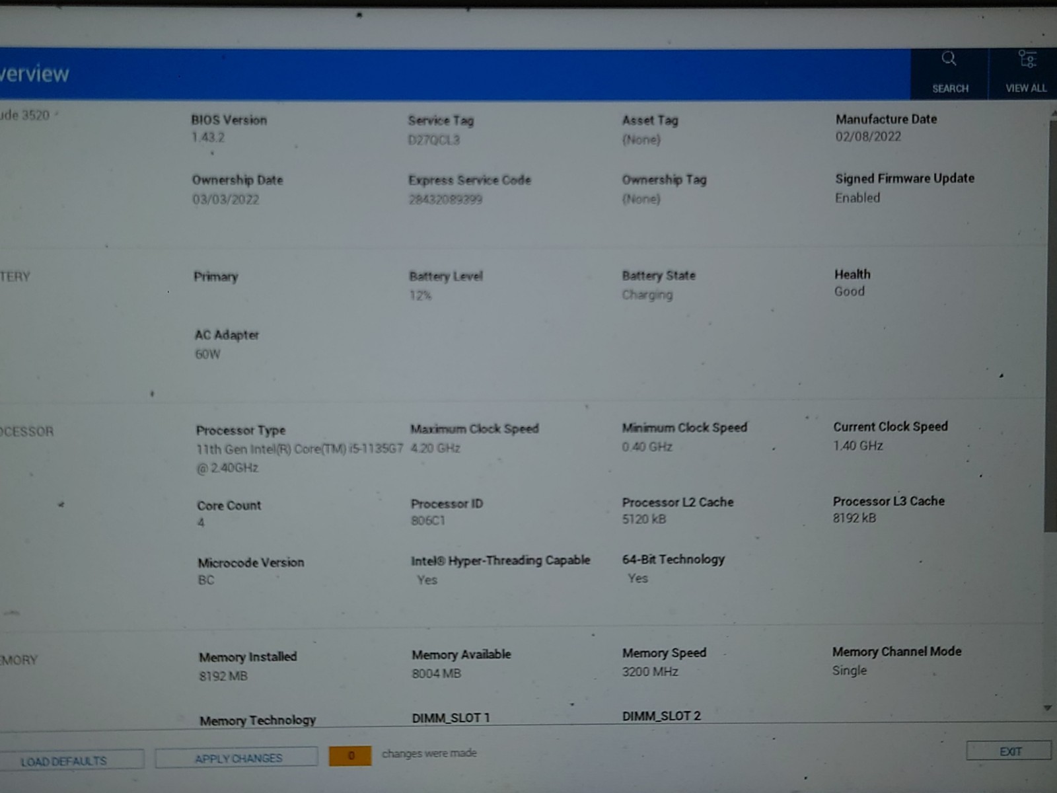Click the Core Count value 4
This screenshot has height=793, width=1057.
pyautogui.click(x=201, y=523)
